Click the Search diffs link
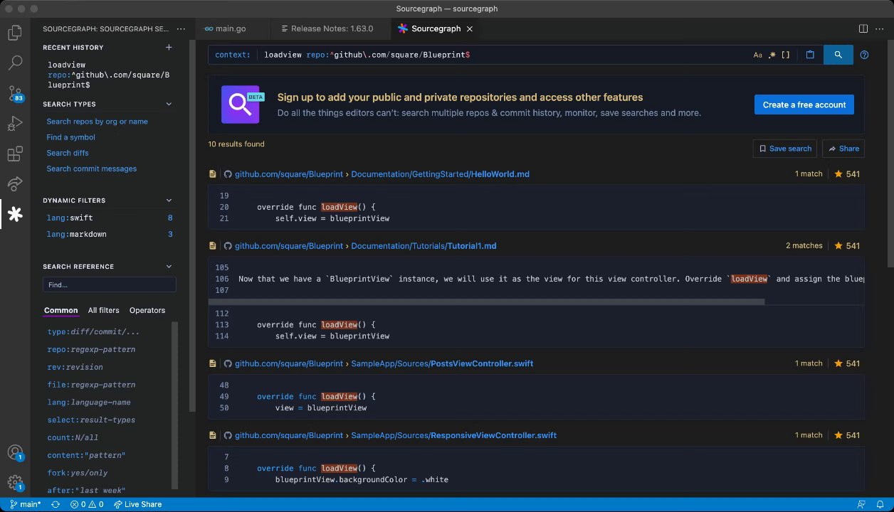The height and width of the screenshot is (512, 894). [x=68, y=153]
